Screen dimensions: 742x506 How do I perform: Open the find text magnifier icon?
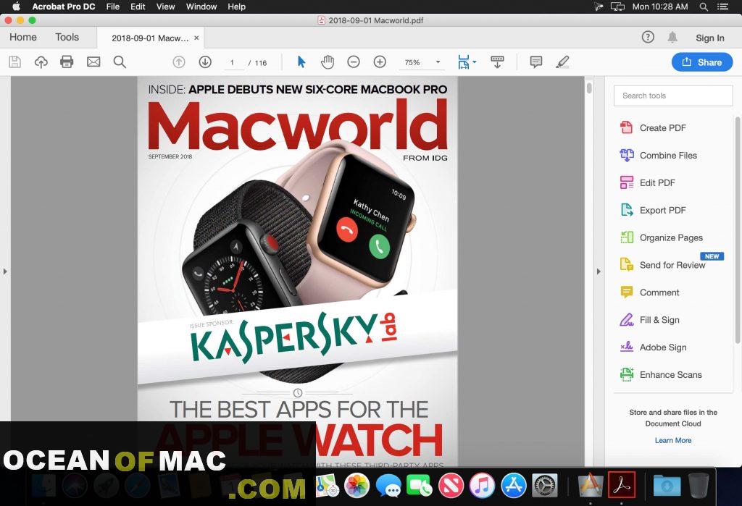(120, 62)
